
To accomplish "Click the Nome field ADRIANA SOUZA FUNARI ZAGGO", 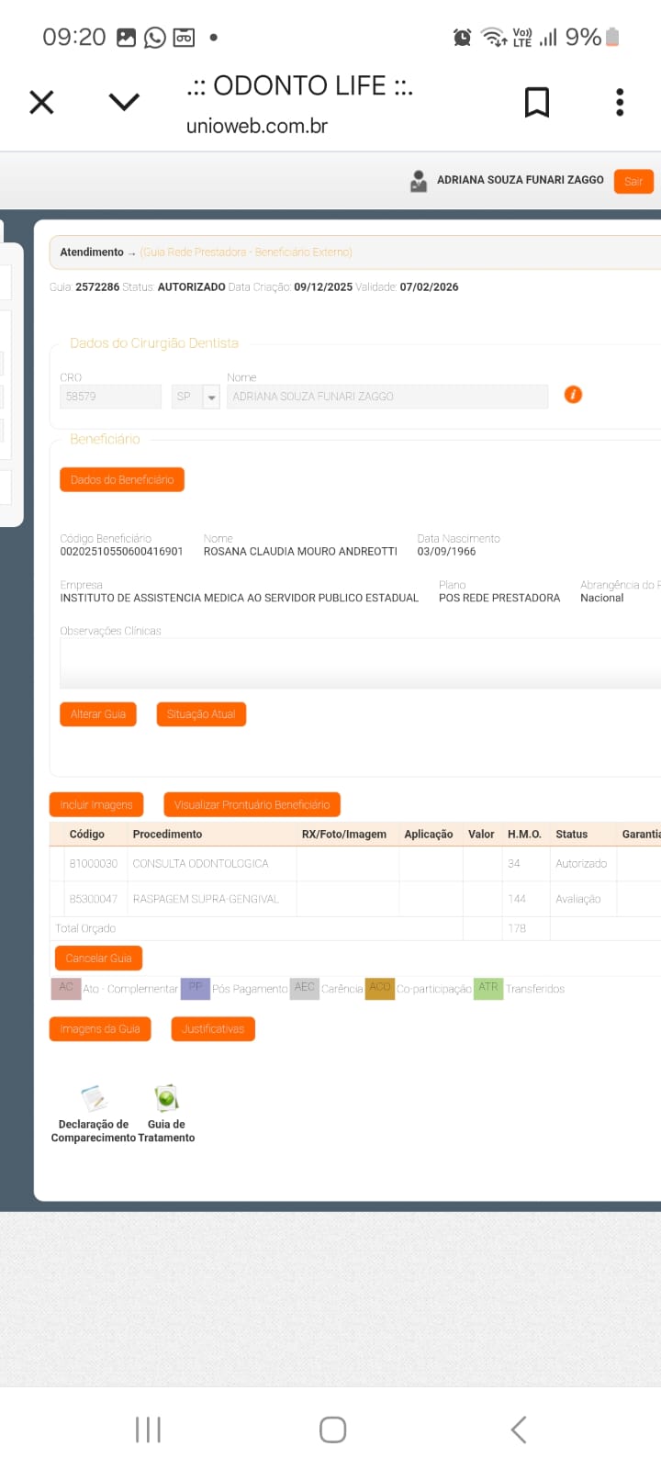I will pyautogui.click(x=387, y=397).
